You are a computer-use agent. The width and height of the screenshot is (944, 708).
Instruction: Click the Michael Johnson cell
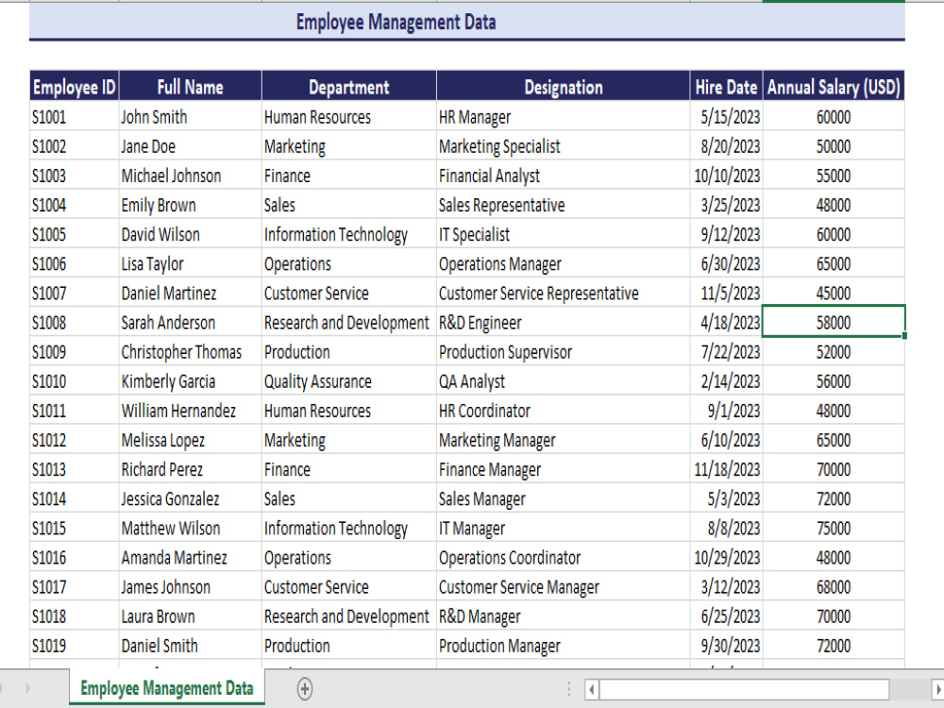point(191,176)
